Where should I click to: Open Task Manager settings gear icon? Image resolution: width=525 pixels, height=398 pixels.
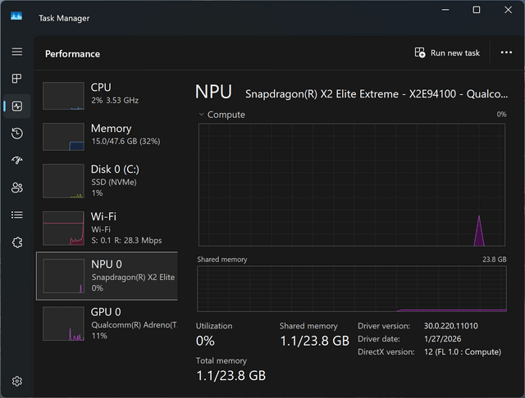click(x=17, y=381)
